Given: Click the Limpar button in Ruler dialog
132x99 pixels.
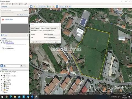Looking at the screenshot, I should [56, 42].
